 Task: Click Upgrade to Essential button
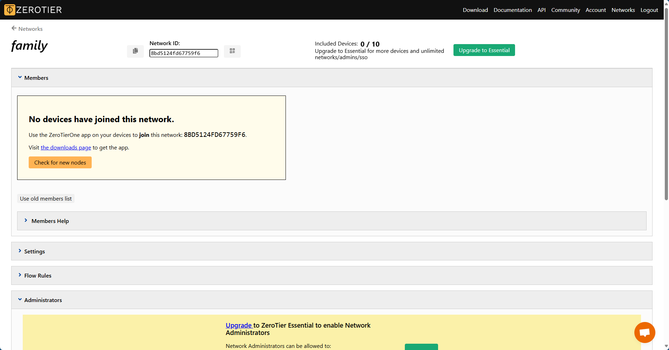pos(484,50)
